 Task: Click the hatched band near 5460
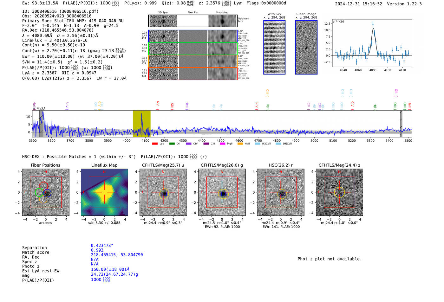(401, 124)
